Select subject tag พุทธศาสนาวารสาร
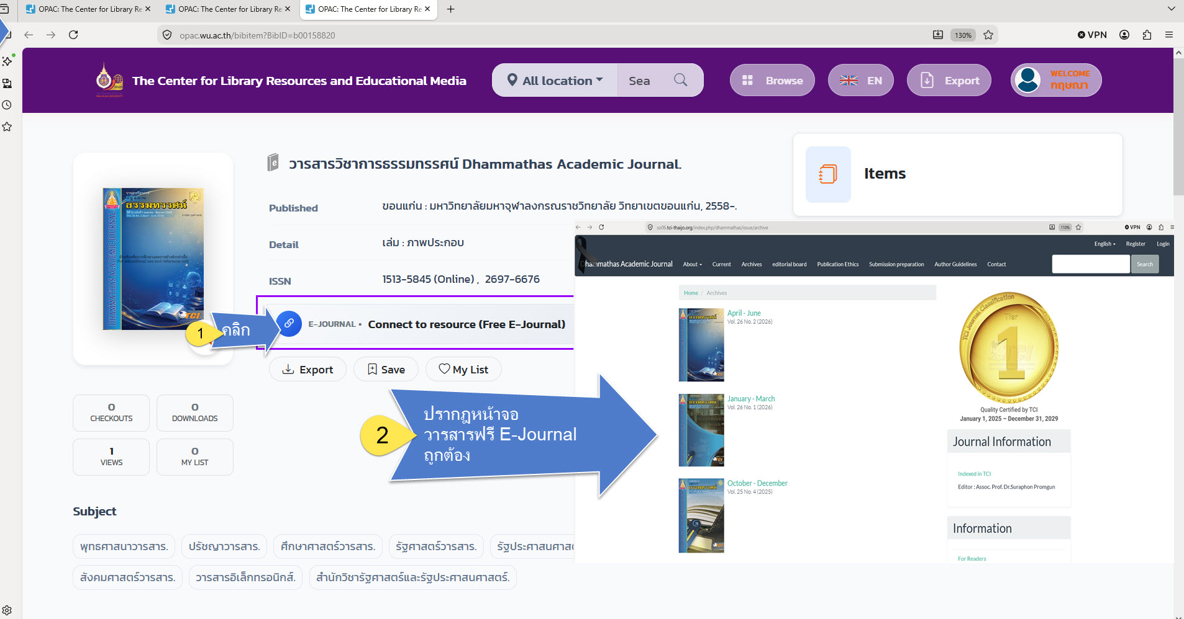The width and height of the screenshot is (1184, 619). [124, 546]
